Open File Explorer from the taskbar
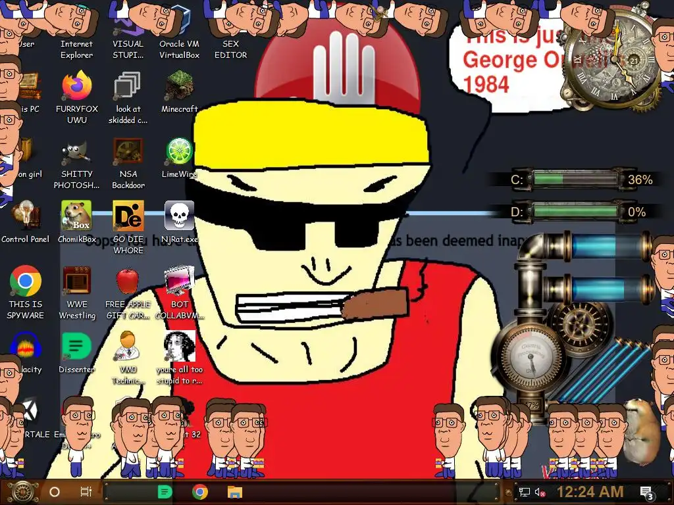This screenshot has width=674, height=505. [x=235, y=492]
